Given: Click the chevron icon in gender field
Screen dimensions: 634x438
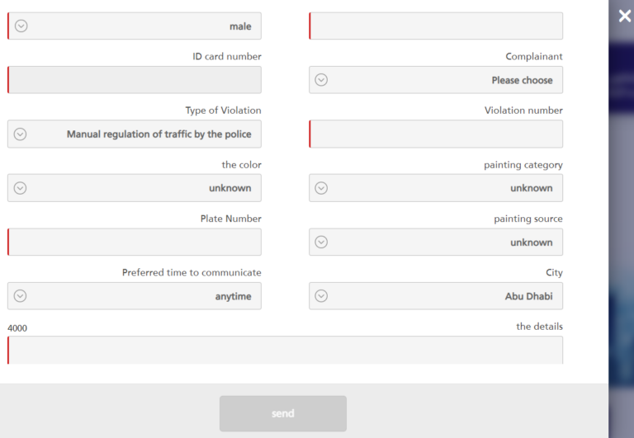Looking at the screenshot, I should 21,26.
